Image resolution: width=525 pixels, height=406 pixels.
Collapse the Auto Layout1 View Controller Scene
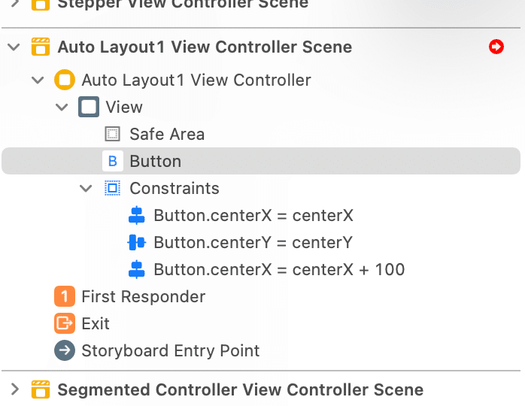14,47
